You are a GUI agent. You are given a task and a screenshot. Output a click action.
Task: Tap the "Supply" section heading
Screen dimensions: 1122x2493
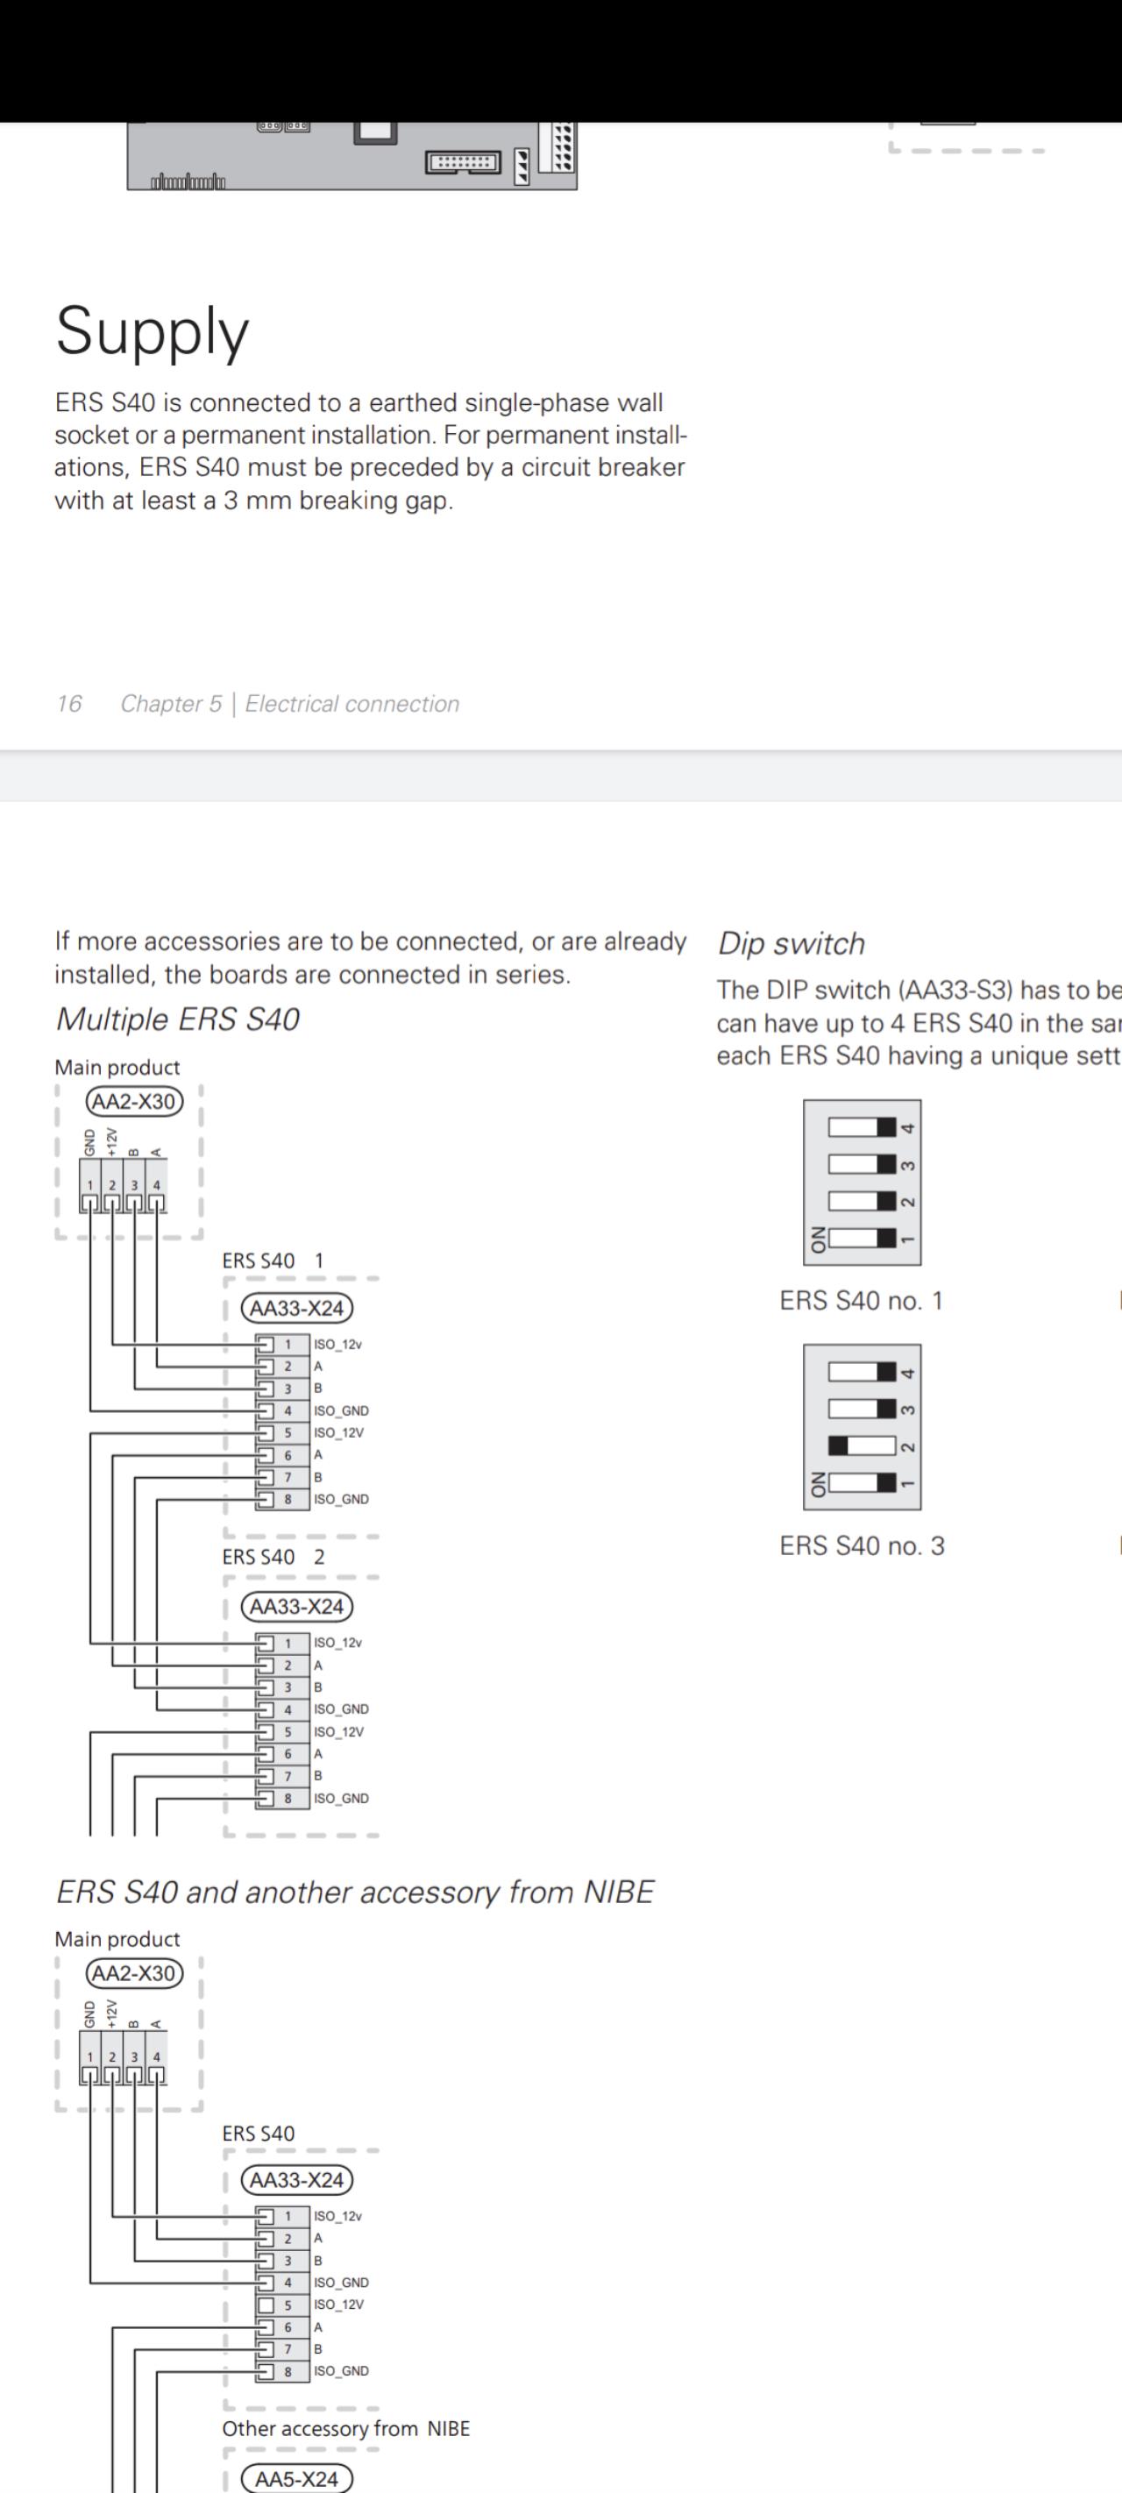(x=152, y=333)
